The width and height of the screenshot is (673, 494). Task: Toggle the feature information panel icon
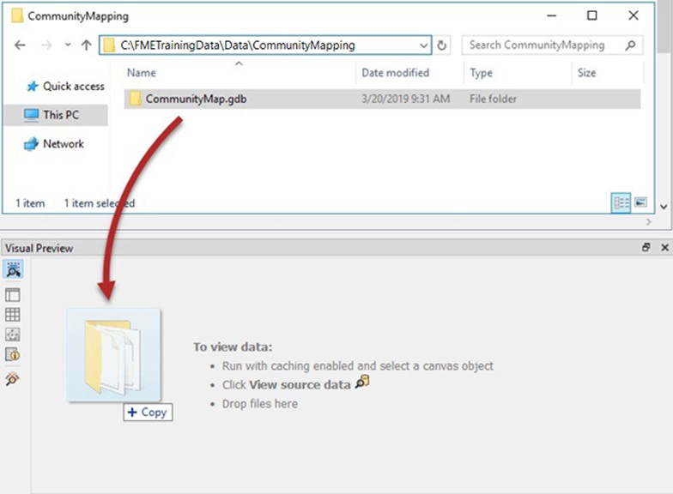click(x=13, y=354)
